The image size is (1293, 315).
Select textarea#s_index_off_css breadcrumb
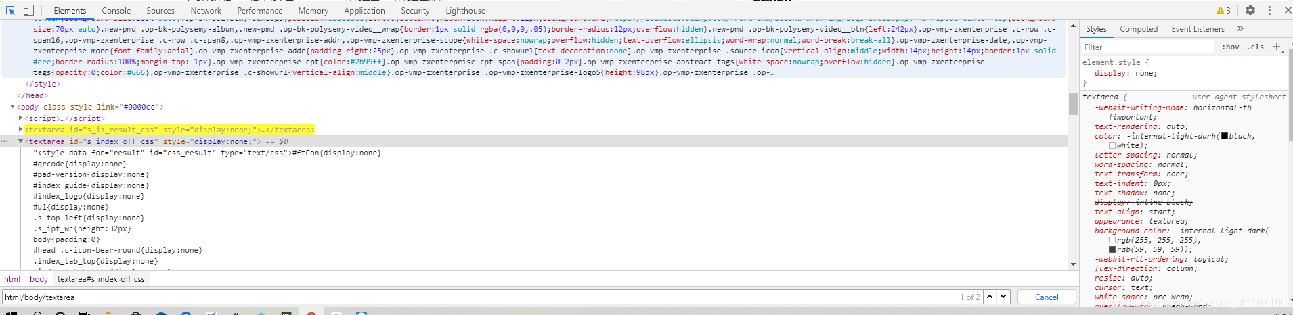point(101,279)
